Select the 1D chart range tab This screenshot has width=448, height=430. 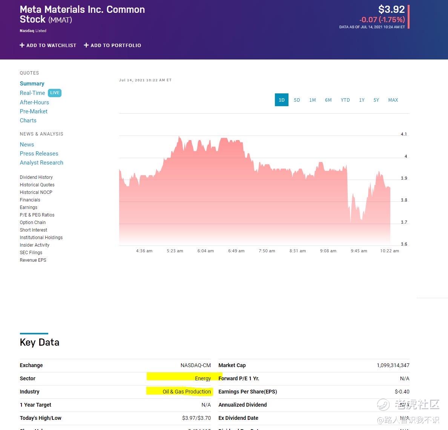point(281,100)
